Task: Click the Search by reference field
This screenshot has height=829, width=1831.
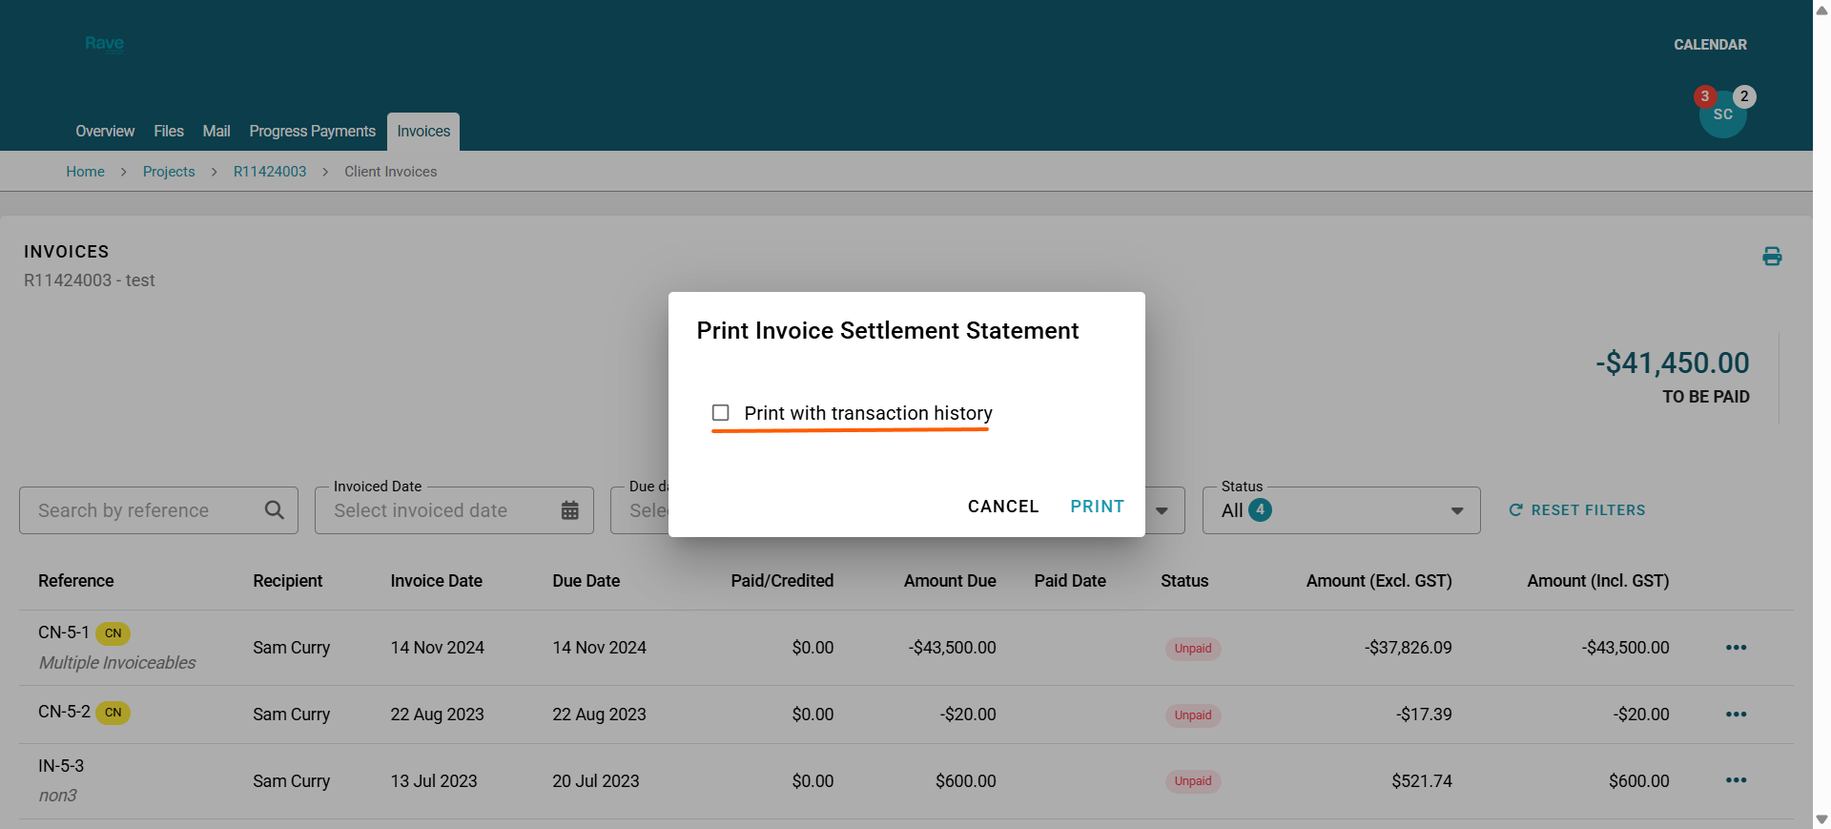Action: [x=143, y=510]
